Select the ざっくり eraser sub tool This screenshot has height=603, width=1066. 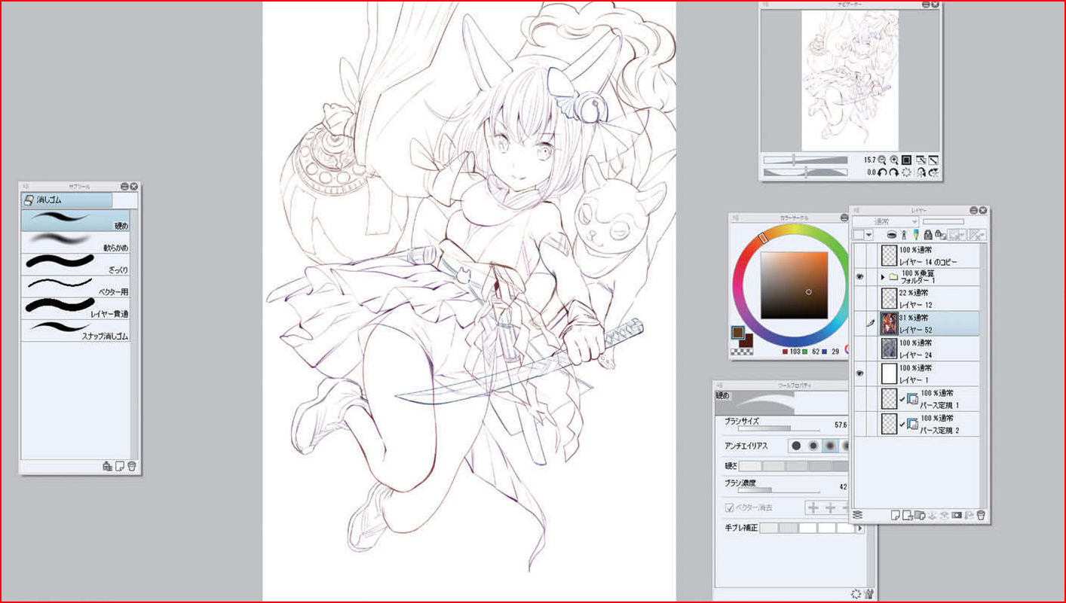(75, 263)
